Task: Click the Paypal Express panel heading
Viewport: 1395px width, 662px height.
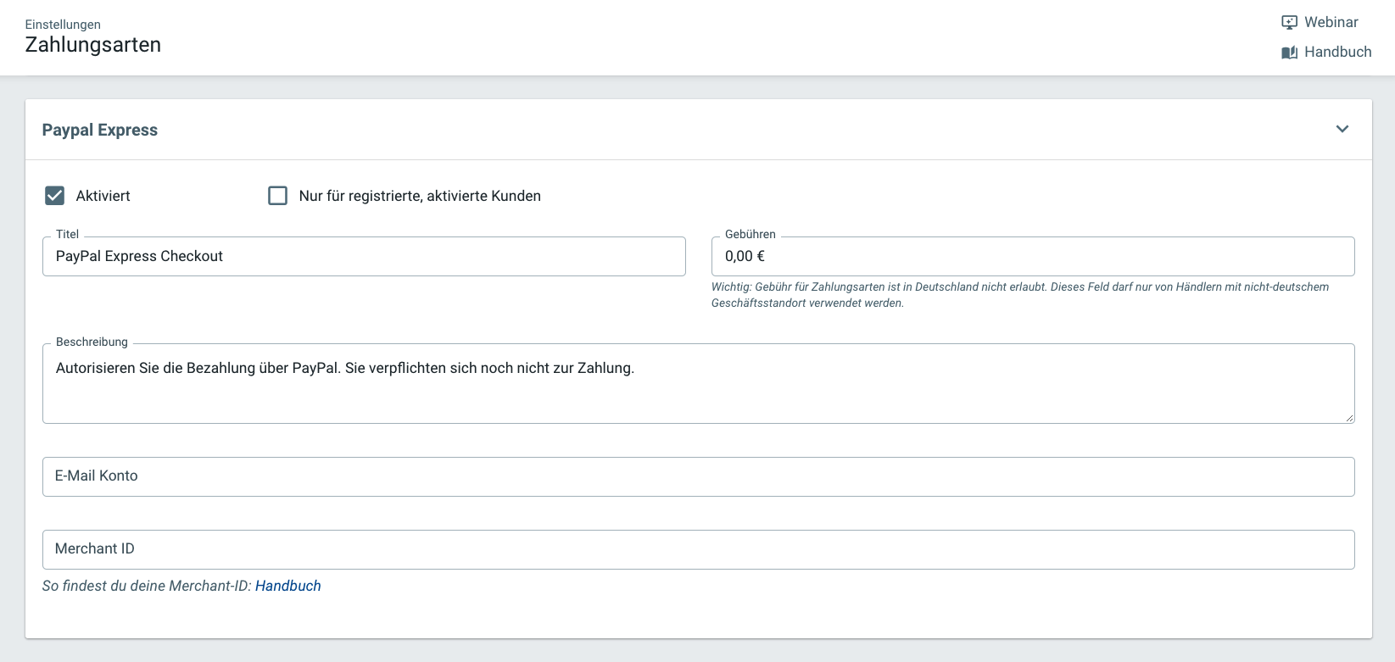Action: click(x=100, y=130)
